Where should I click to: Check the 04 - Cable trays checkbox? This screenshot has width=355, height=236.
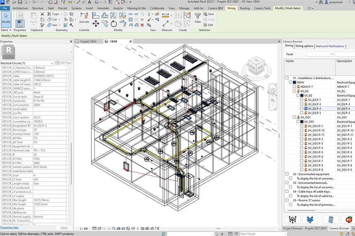tap(287, 191)
